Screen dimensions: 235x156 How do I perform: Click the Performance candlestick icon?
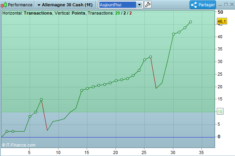click(x=4, y=5)
